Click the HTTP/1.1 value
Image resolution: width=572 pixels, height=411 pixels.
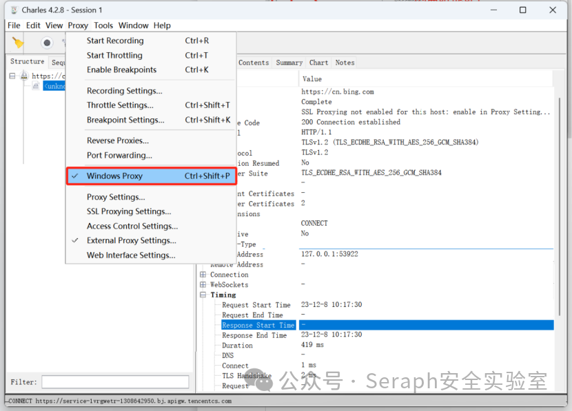point(316,132)
